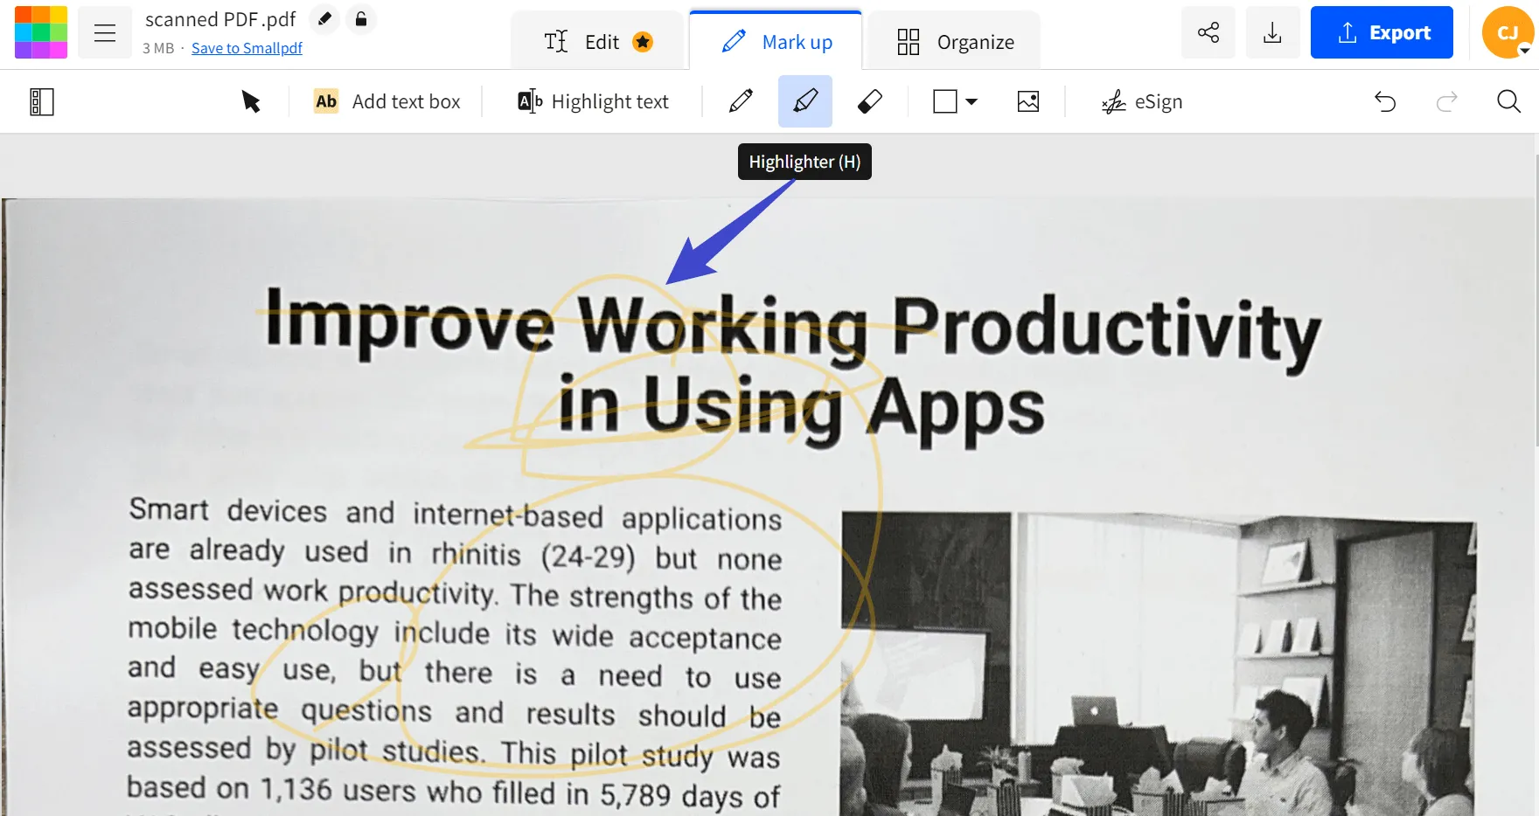Click the insert image icon
The image size is (1539, 816).
click(x=1028, y=101)
